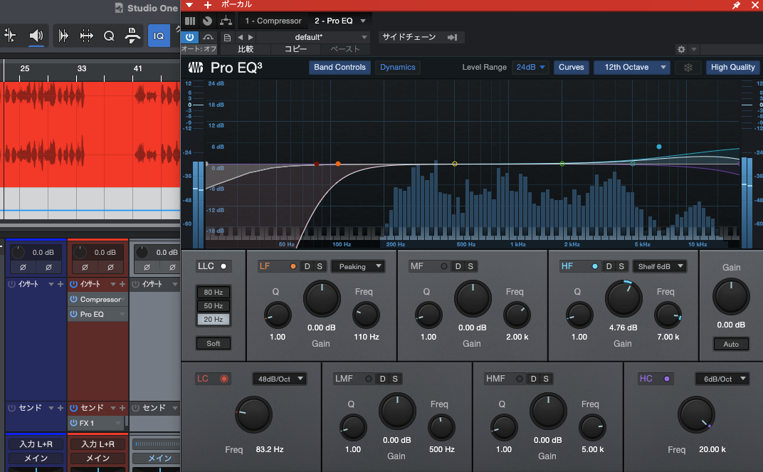Click the sidechain arrow icon
Image resolution: width=763 pixels, height=472 pixels.
(x=452, y=37)
